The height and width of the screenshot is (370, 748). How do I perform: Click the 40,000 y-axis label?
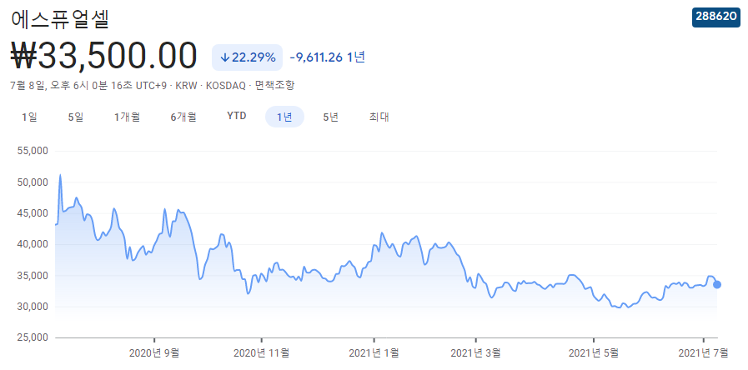click(x=33, y=244)
